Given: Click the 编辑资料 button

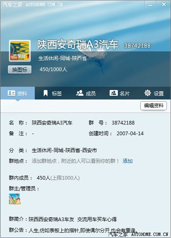Looking at the screenshot, I should point(154,106).
